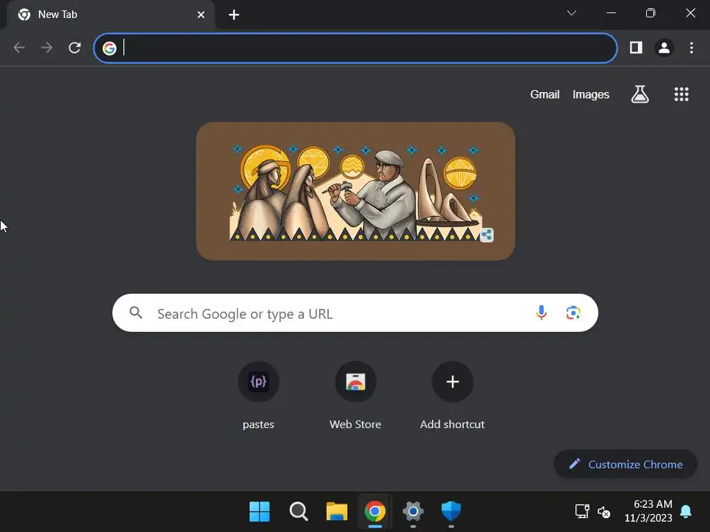Click the Chrome taskbar icon
The width and height of the screenshot is (710, 532).
point(375,512)
